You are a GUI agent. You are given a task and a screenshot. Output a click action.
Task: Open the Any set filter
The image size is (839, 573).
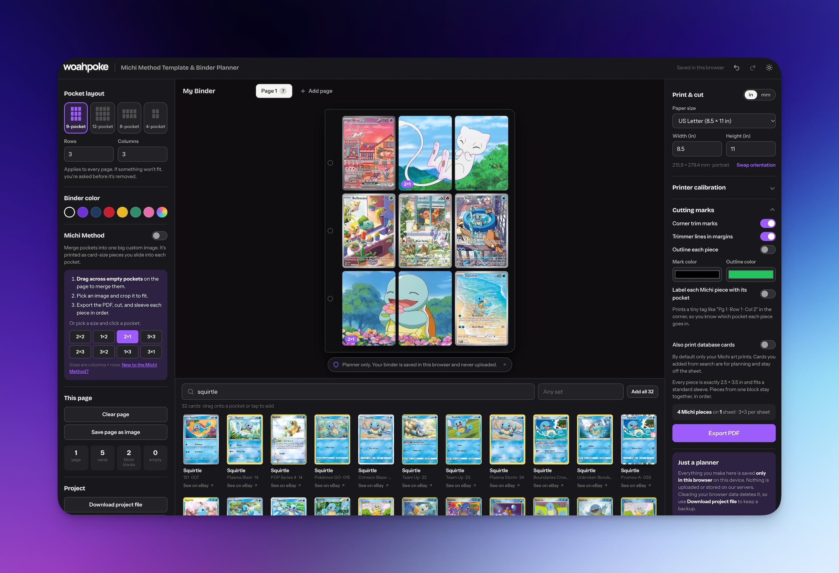pos(580,392)
